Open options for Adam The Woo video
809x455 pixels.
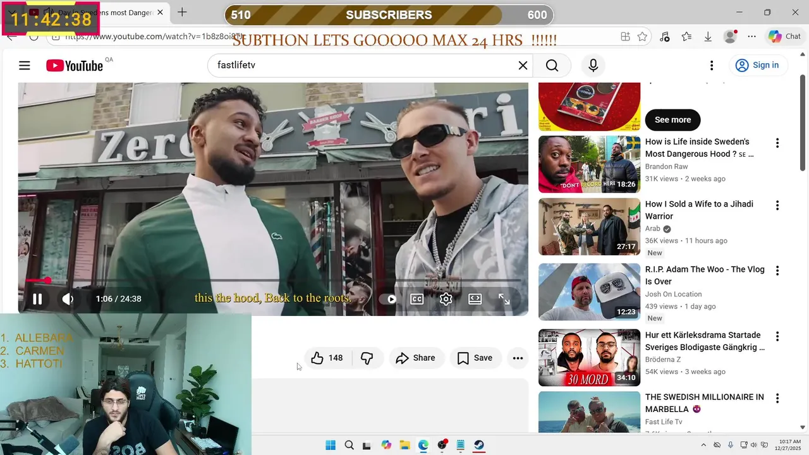pos(777,270)
